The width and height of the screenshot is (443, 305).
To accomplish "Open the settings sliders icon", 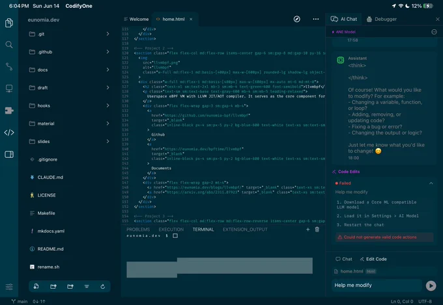I will pyautogui.click(x=9, y=287).
